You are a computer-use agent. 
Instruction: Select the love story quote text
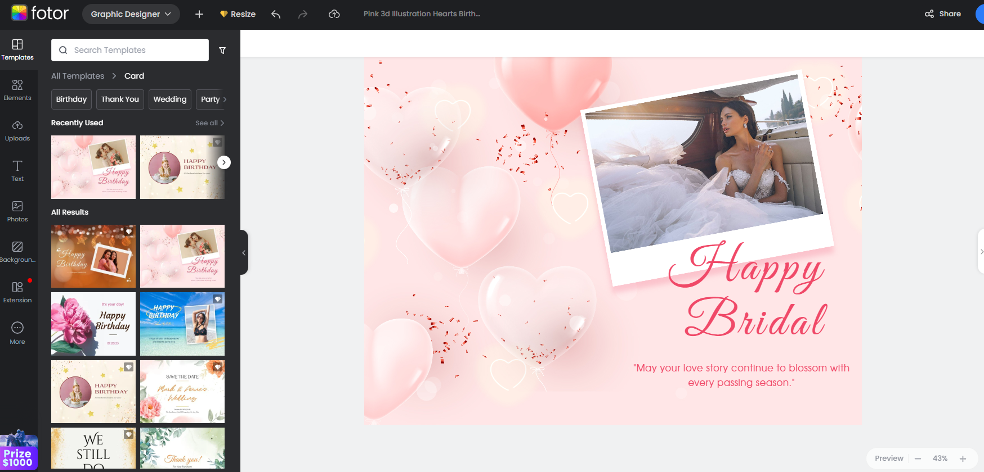[741, 375]
